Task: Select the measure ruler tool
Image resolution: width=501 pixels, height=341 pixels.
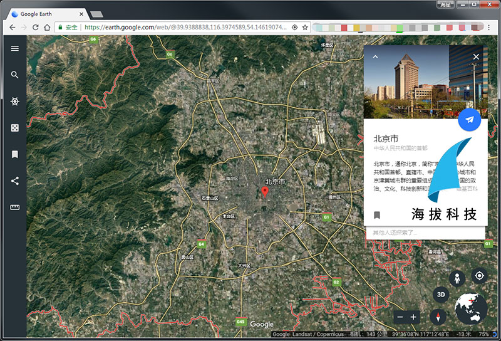Action: tap(14, 207)
